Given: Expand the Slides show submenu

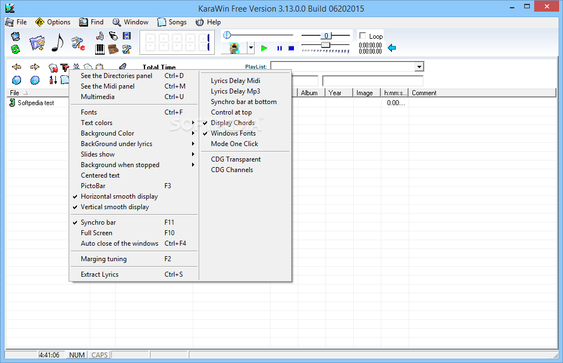Looking at the screenshot, I should tap(135, 154).
